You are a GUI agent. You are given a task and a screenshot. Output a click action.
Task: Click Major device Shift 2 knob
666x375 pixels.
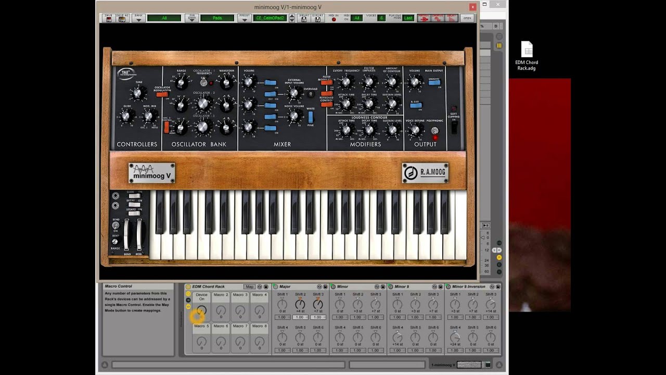pyautogui.click(x=300, y=304)
